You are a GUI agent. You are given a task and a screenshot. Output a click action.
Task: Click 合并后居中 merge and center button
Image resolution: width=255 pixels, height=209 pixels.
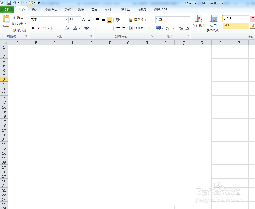coord(140,28)
